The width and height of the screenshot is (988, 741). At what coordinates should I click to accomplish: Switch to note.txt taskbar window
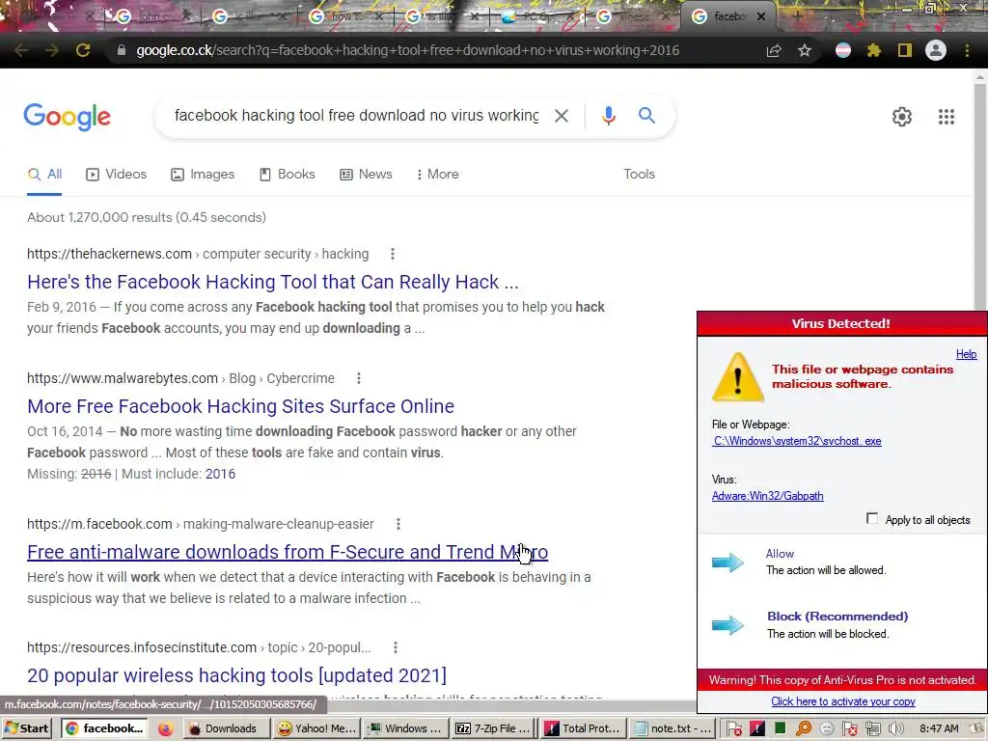[x=672, y=728]
